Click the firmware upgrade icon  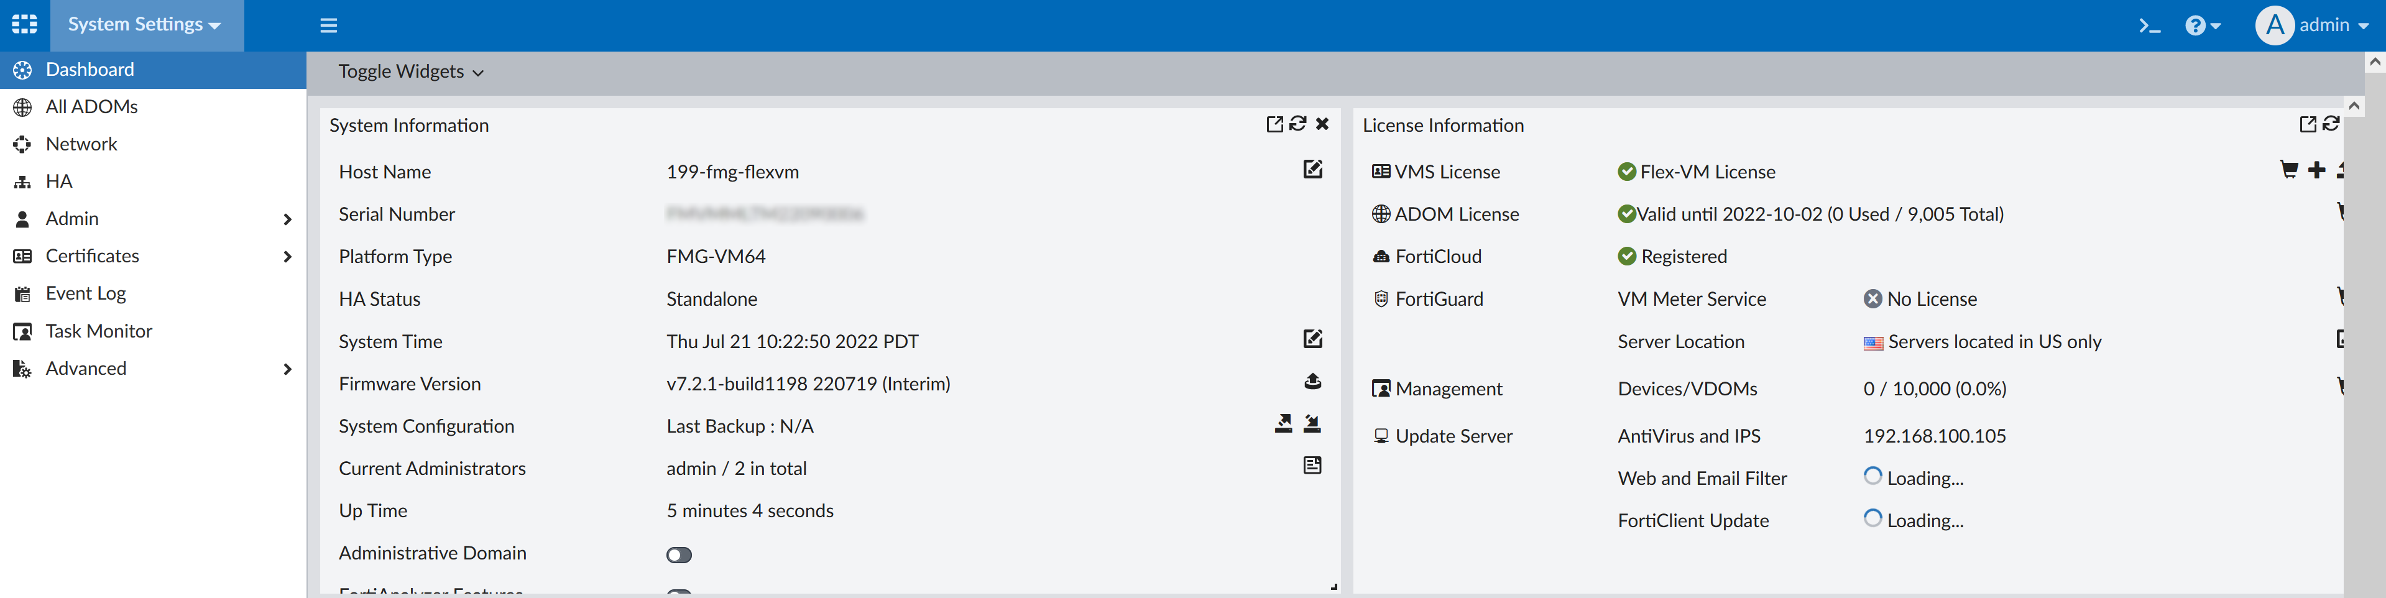pos(1312,382)
